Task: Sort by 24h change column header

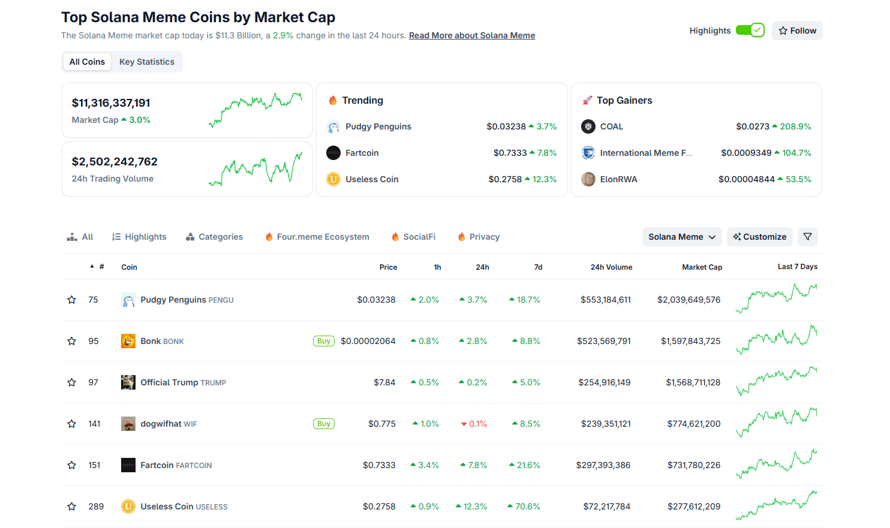Action: pos(482,267)
